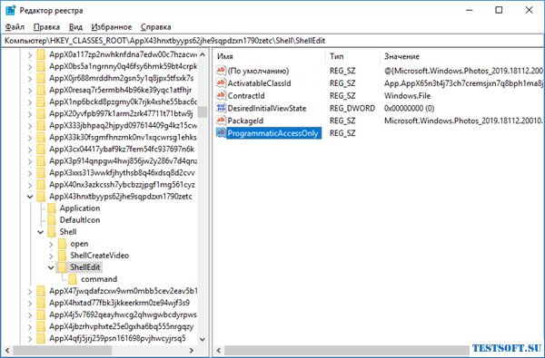Select the ActivatableClassId value name
This screenshot has height=358, width=545.
click(259, 83)
